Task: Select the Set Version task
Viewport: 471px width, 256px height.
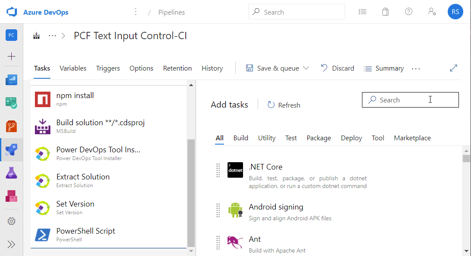Action: tap(109, 208)
